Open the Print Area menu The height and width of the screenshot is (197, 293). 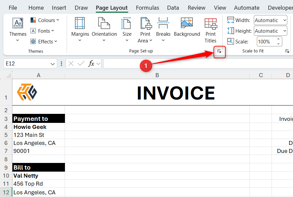[145, 30]
